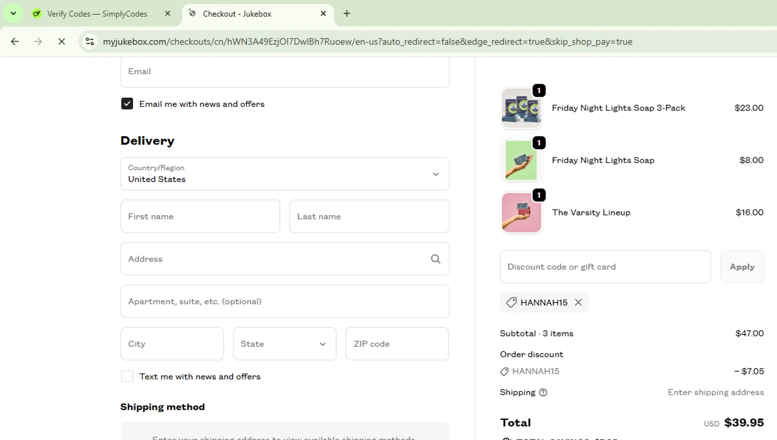
Task: Go forward in browser history
Action: click(x=38, y=41)
